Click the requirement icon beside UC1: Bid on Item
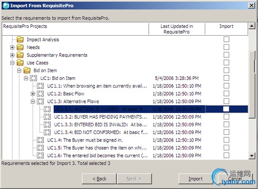Image resolution: width=258 pixels, height=189 pixels. tap(33, 78)
